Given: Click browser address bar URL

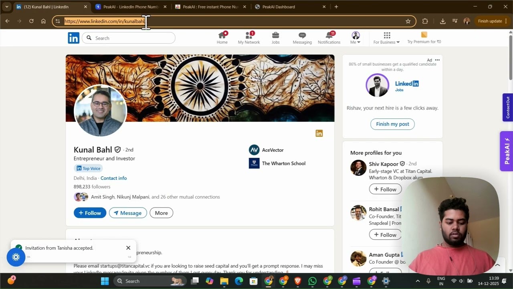Looking at the screenshot, I should [x=104, y=21].
